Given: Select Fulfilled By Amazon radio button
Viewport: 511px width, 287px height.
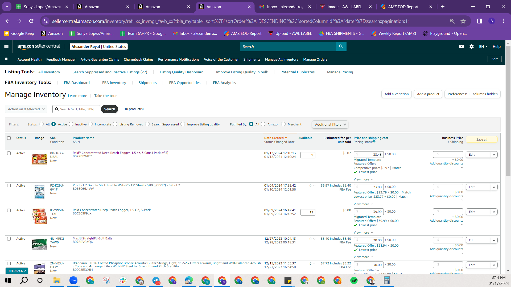Looking at the screenshot, I should coord(263,124).
